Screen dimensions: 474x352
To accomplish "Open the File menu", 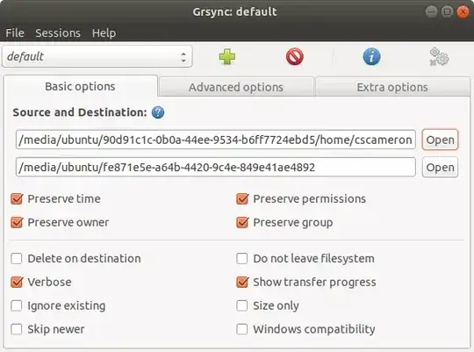I will (x=15, y=32).
